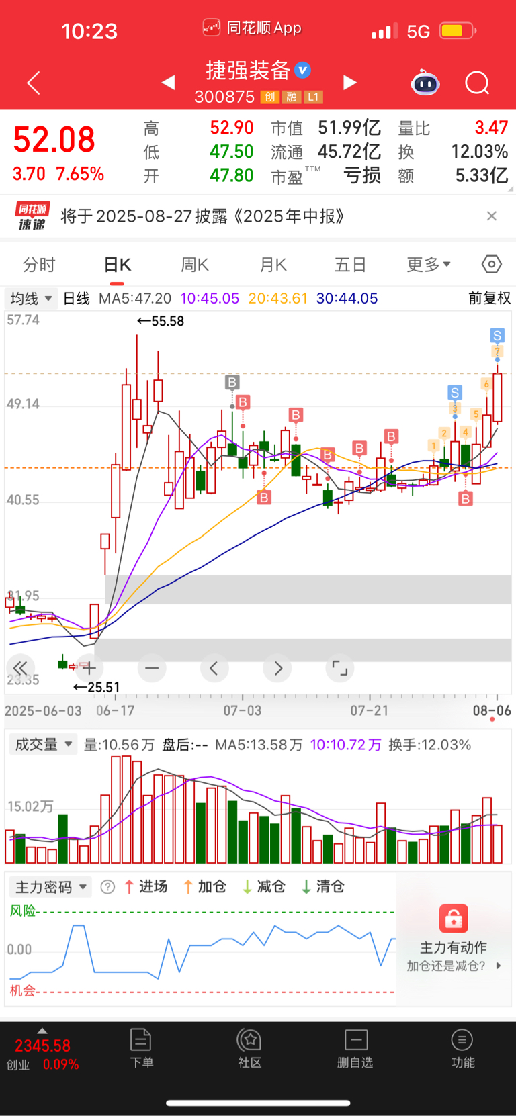
Task: Tap the 清仓 clear-position legend item
Action: click(323, 887)
